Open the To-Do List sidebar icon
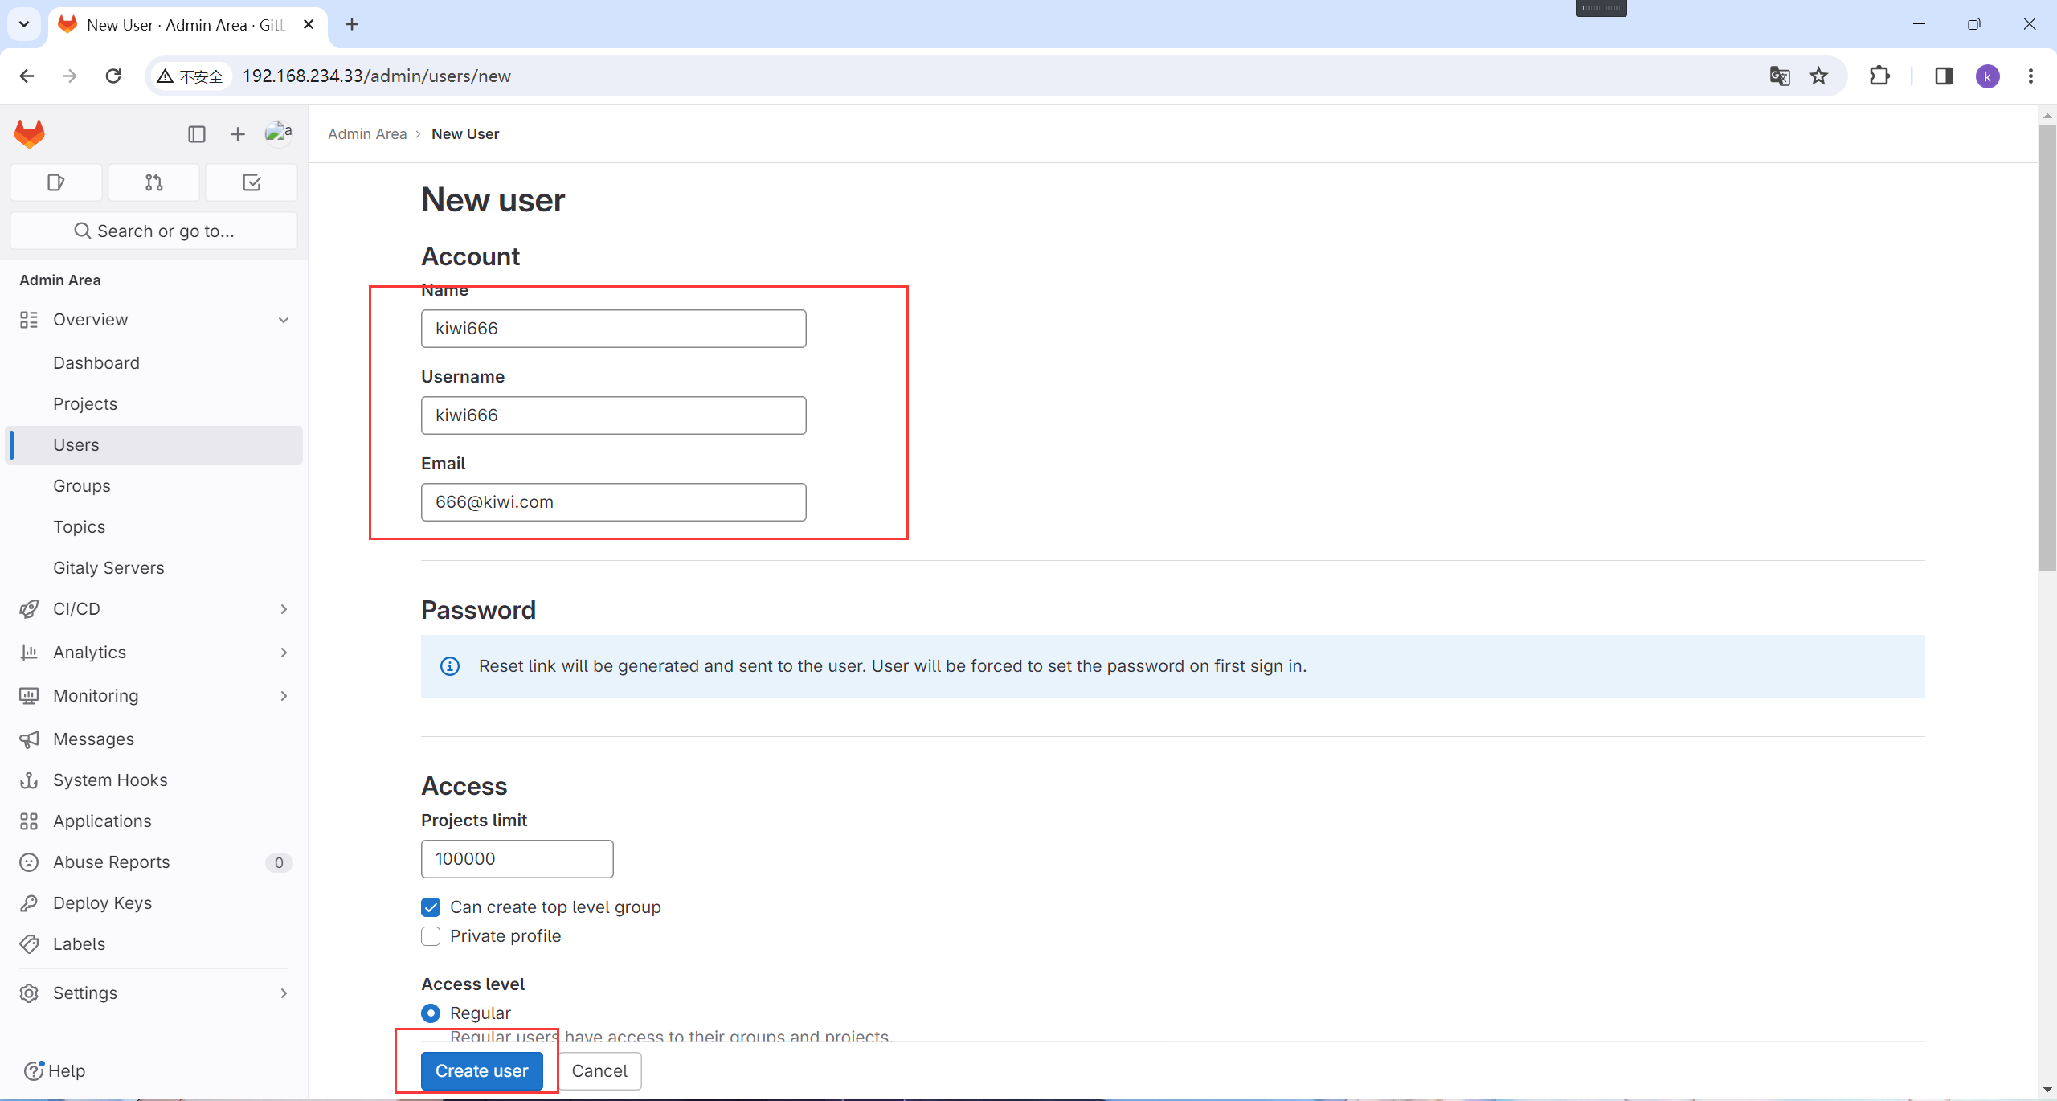Viewport: 2057px width, 1101px height. 251,182
